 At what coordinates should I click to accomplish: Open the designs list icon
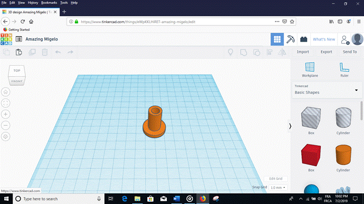[x=19, y=39]
